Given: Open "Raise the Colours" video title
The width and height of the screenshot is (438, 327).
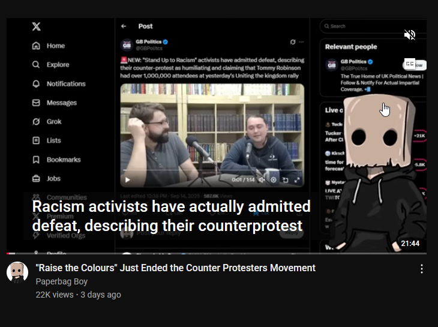Looking at the screenshot, I should (x=175, y=268).
